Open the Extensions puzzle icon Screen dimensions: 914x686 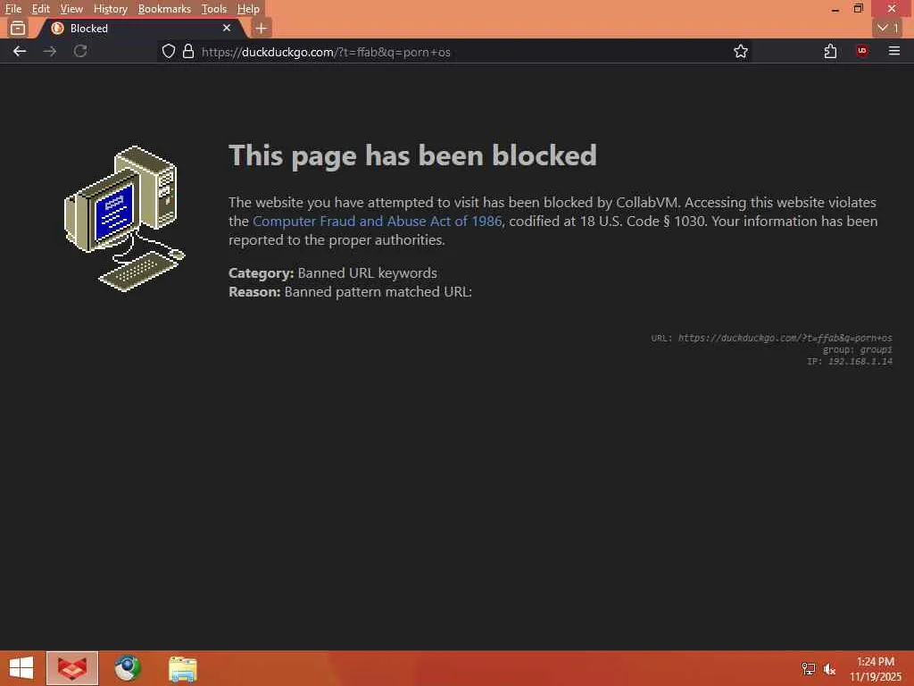pyautogui.click(x=831, y=51)
